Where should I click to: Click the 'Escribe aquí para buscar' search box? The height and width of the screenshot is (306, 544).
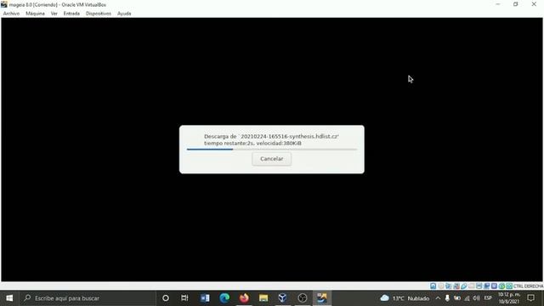[x=88, y=298]
